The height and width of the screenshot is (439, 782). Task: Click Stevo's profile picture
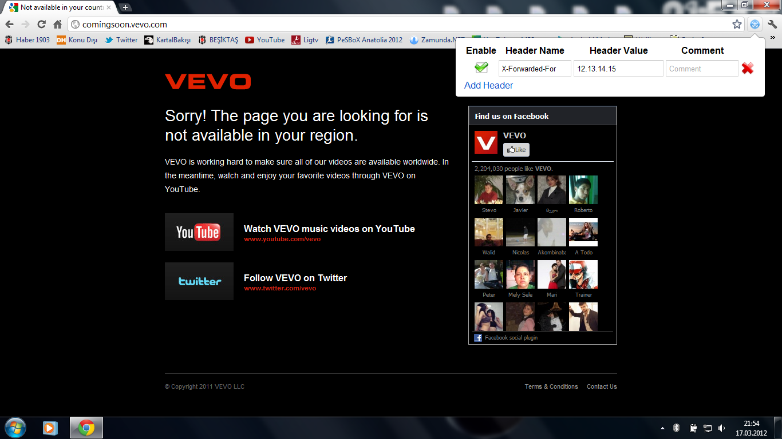[x=489, y=190]
